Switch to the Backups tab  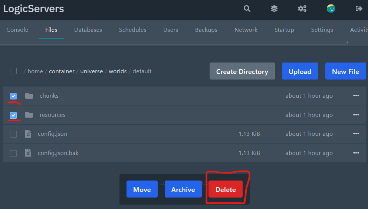[x=206, y=30]
